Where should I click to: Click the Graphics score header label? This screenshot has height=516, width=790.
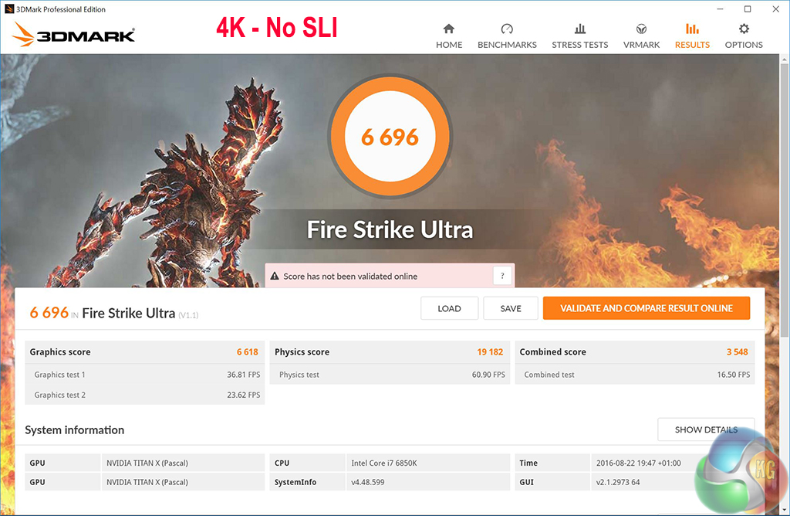(60, 352)
